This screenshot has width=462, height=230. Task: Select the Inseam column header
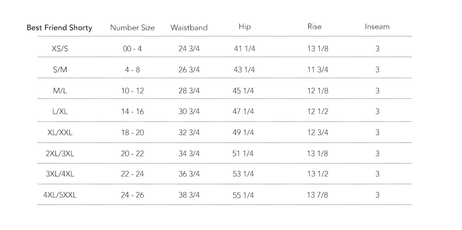377,26
